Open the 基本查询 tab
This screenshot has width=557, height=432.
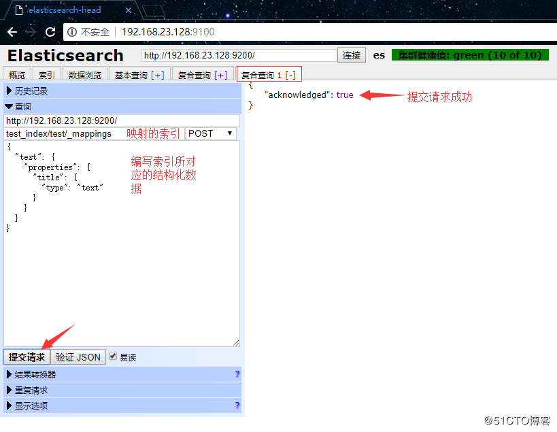131,75
